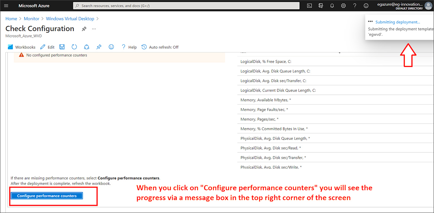Open the help question mark in top bar
The image size is (434, 213).
(x=355, y=6)
